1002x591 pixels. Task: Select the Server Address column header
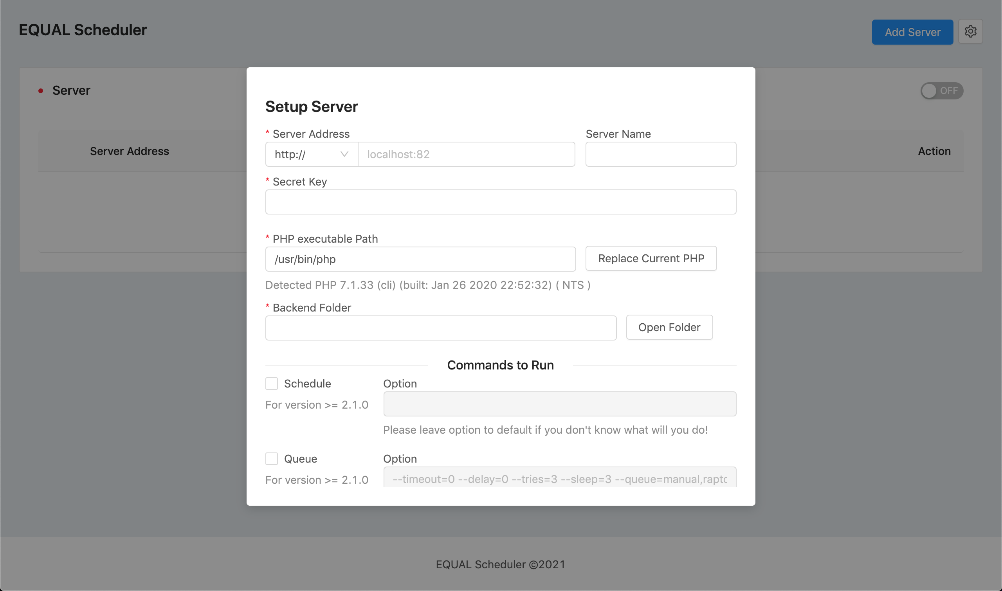pyautogui.click(x=130, y=151)
